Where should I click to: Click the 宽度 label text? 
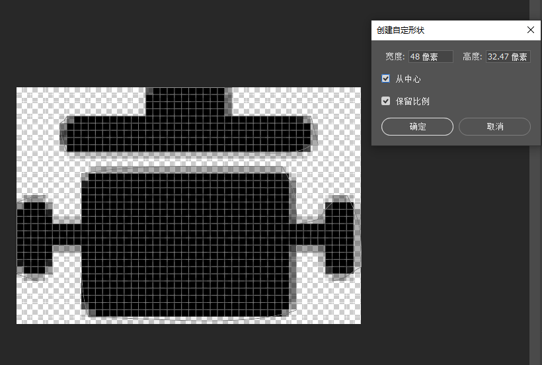click(x=395, y=56)
